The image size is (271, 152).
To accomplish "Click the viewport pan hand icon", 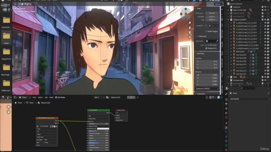I will tap(190, 27).
